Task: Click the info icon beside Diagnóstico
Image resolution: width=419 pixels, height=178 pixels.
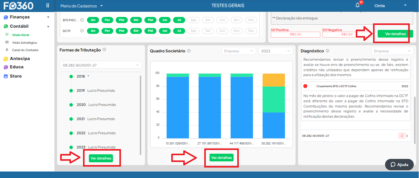Action: click(x=327, y=51)
